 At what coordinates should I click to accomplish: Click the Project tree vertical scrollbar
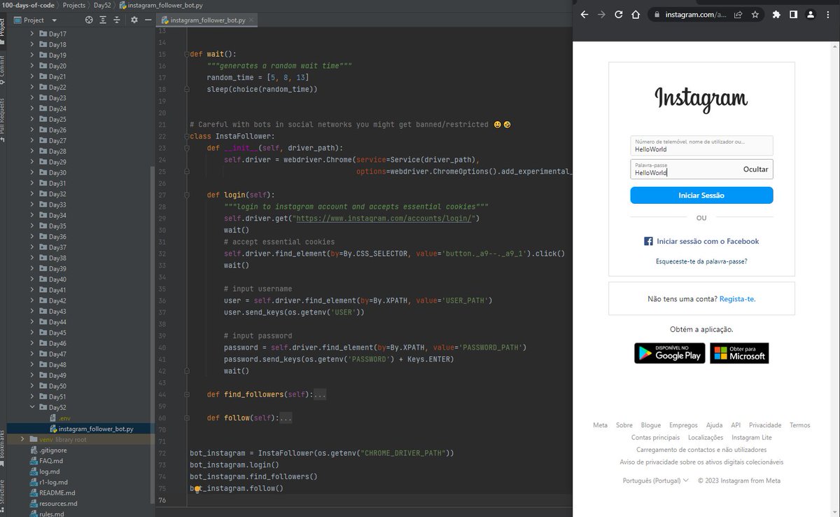tap(152, 336)
